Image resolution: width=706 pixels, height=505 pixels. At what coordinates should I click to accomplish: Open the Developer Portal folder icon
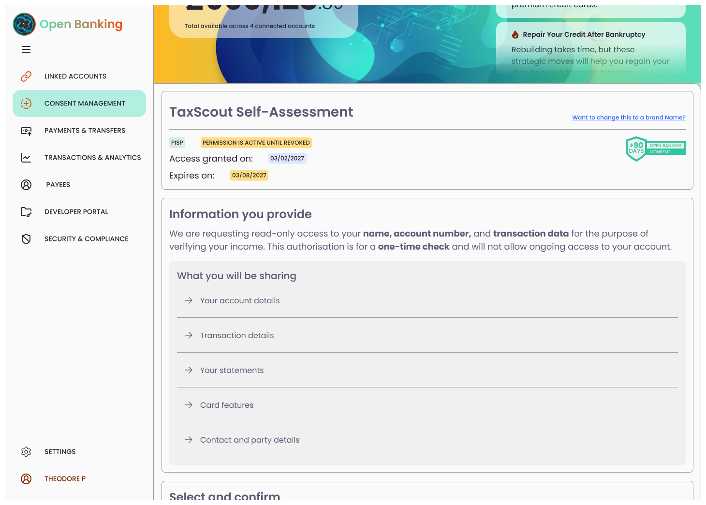click(26, 211)
